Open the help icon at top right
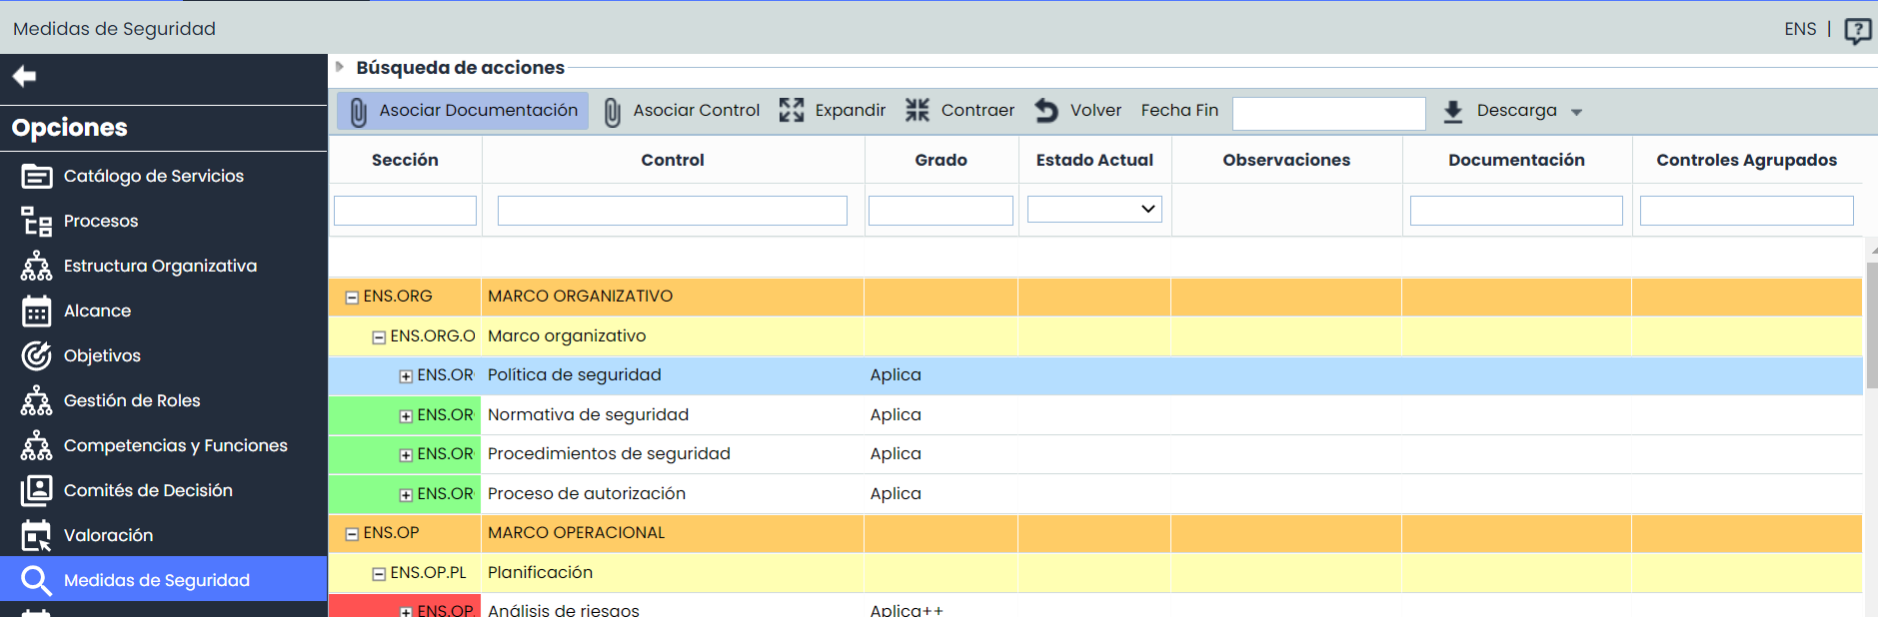 tap(1857, 31)
